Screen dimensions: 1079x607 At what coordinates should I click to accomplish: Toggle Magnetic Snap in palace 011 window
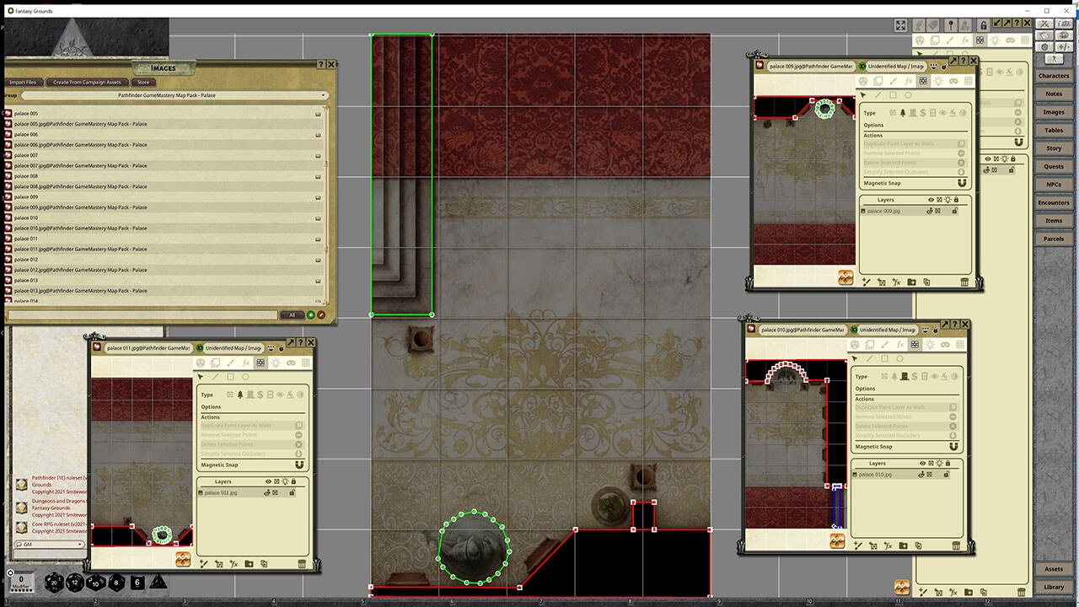point(298,465)
